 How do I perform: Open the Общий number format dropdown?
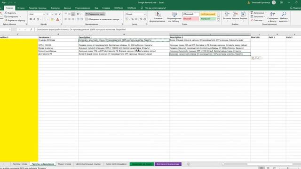tap(144, 14)
